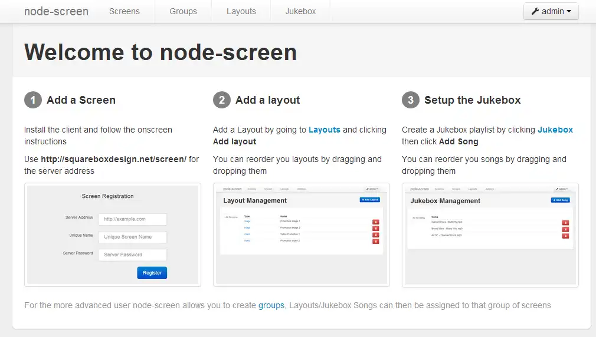Expand the admin dropdown caret
Viewport: 596px width, 337px height.
(569, 12)
